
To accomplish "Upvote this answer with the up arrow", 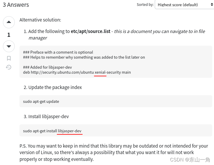I will [x=9, y=22].
